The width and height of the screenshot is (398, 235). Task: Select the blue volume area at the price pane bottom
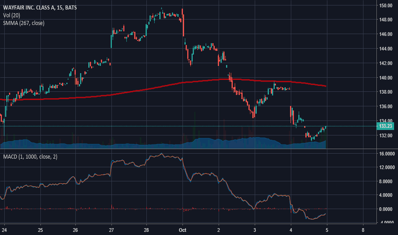pyautogui.click(x=162, y=146)
